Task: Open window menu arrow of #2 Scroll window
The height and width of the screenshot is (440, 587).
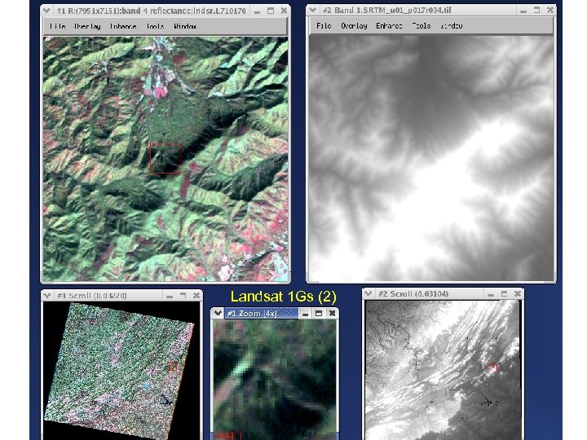Action: pos(368,293)
